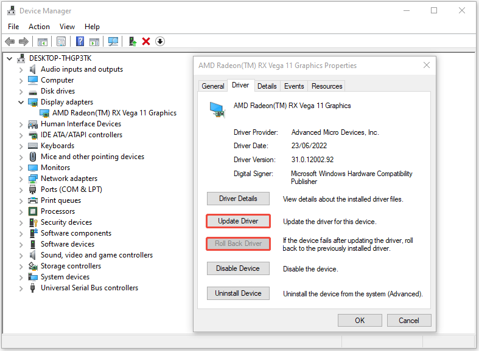The height and width of the screenshot is (351, 479).
Task: Click the Update device driver toolbar icon
Action: [x=132, y=41]
